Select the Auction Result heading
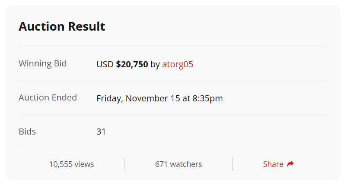The width and height of the screenshot is (344, 185). point(62,26)
